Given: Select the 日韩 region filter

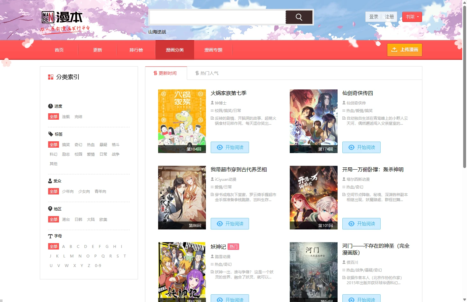Looking at the screenshot, I should tap(78, 219).
